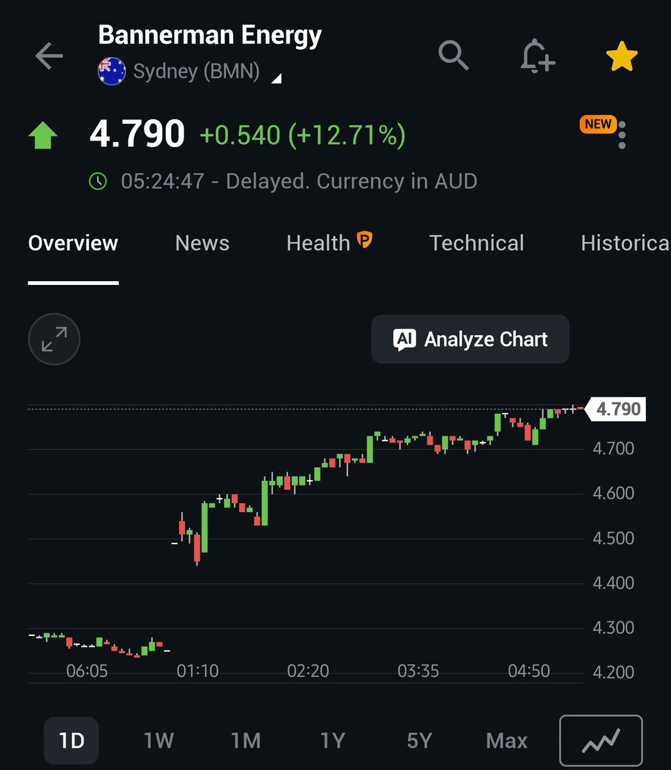Select the 1W time range

coord(159,740)
